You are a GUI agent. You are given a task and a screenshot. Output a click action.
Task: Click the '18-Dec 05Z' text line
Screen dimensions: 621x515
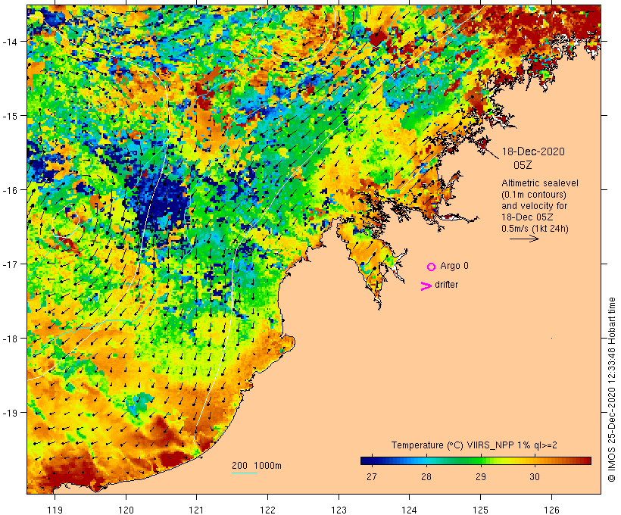pyautogui.click(x=527, y=217)
